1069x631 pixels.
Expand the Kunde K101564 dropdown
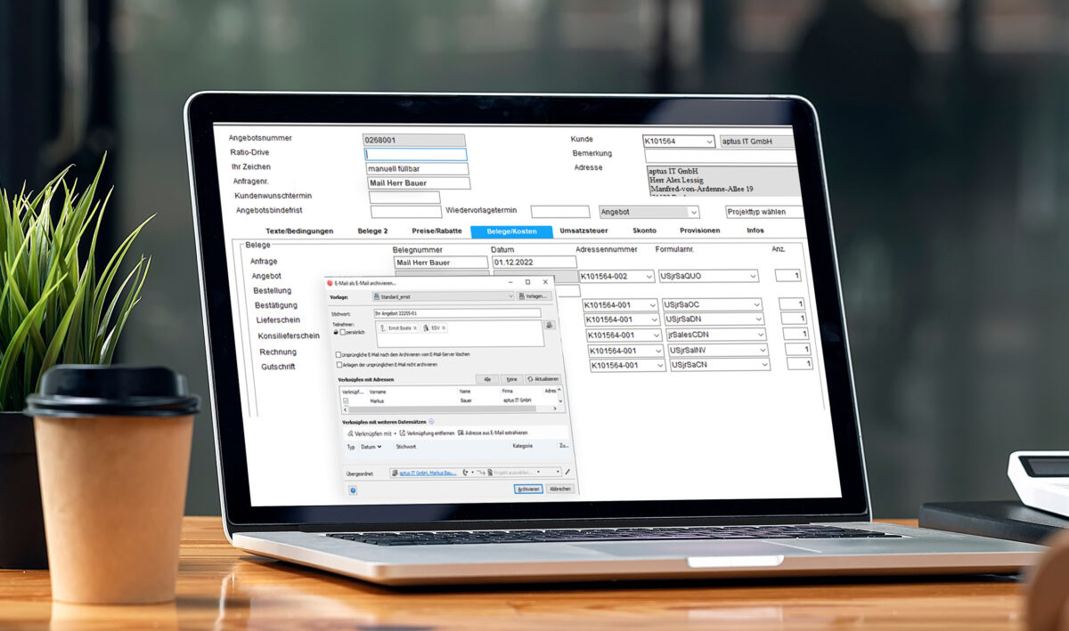pyautogui.click(x=708, y=142)
